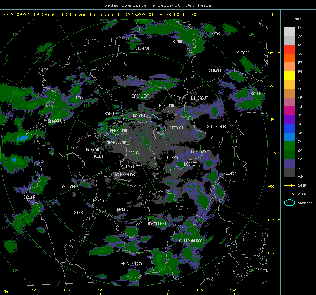Viewport: 316px width, 295px height.
Task: Click the 100 tick on bottom axis
Action: click(x=199, y=290)
